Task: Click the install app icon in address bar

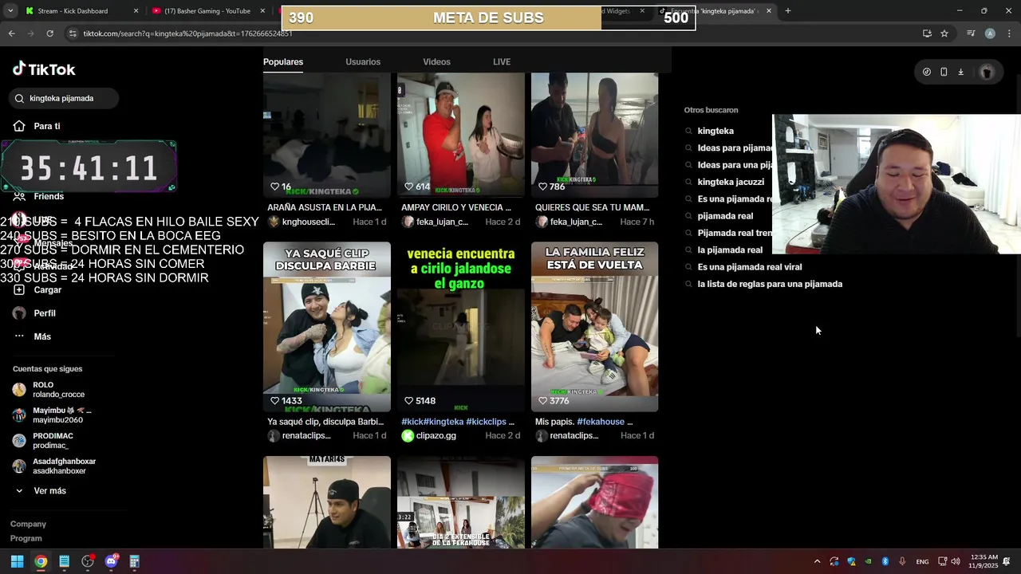Action: (927, 33)
